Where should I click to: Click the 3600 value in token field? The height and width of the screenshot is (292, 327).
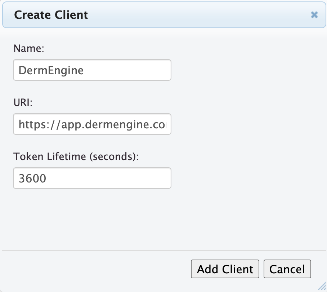[32, 178]
